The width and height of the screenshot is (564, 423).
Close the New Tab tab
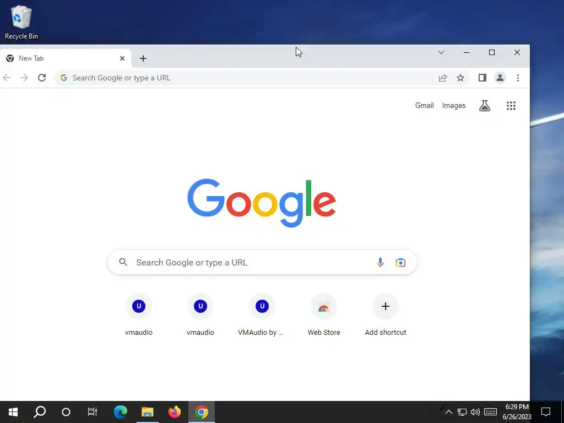pos(122,58)
